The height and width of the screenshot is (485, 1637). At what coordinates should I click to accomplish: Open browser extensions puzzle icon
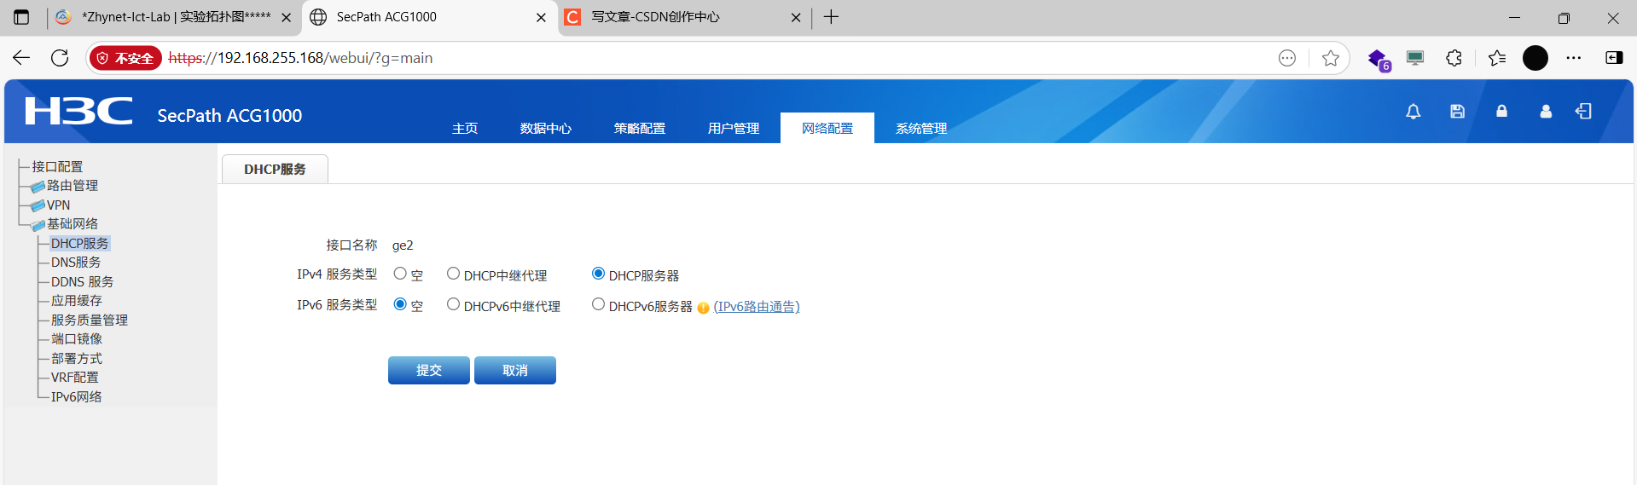pyautogui.click(x=1454, y=58)
